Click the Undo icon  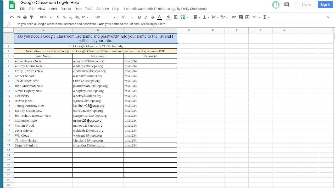point(12,17)
